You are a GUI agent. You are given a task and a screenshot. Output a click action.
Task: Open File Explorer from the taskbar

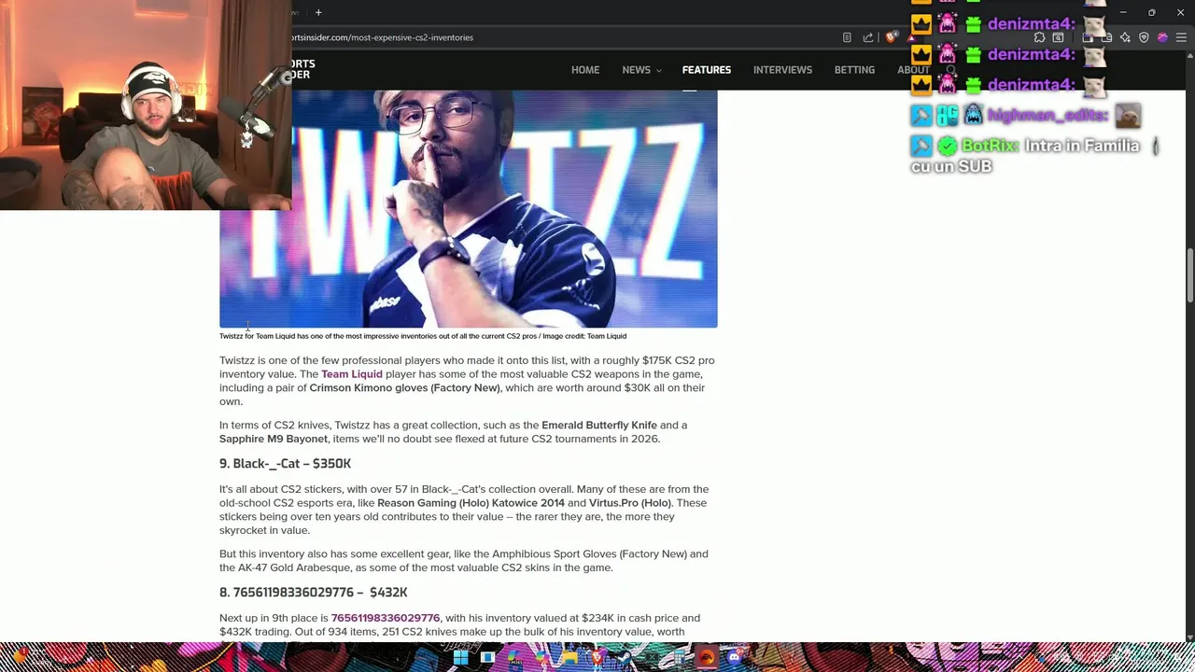click(569, 658)
